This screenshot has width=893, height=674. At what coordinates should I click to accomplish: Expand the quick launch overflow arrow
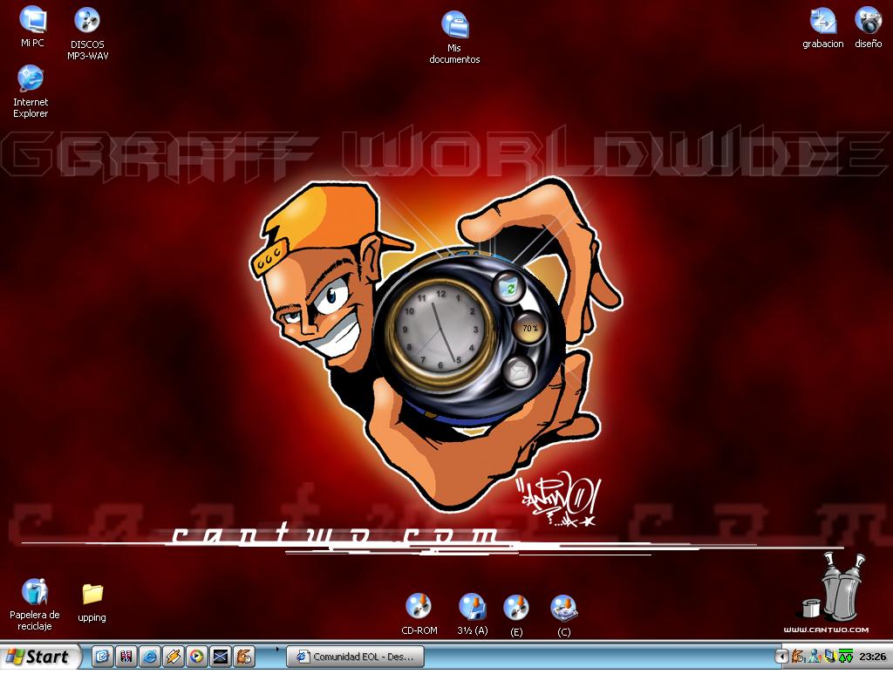tap(278, 649)
